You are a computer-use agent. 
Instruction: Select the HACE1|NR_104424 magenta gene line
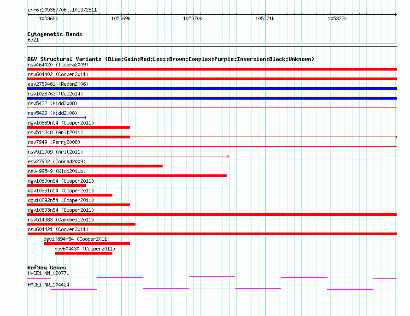[x=212, y=289]
